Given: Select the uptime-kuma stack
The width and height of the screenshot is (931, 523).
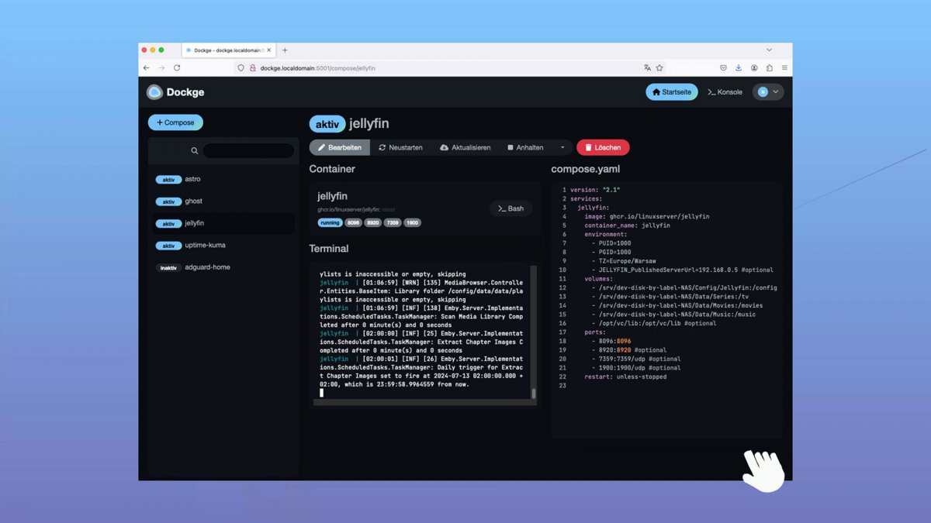Looking at the screenshot, I should [223, 246].
